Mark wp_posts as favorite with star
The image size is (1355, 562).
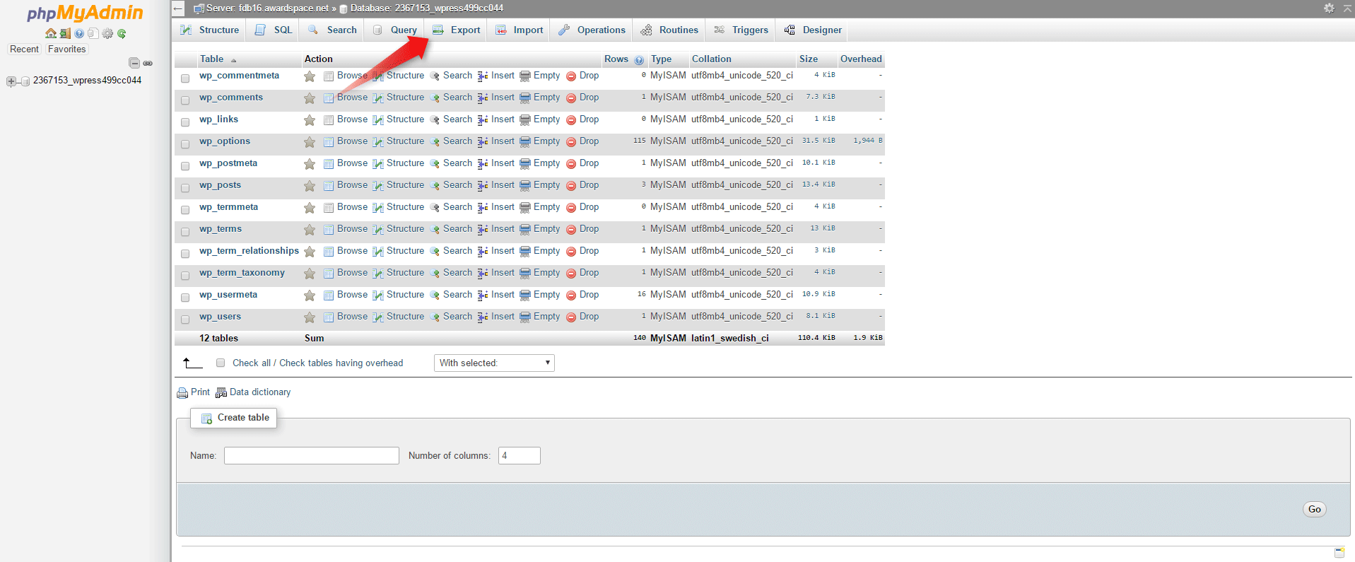pos(310,186)
